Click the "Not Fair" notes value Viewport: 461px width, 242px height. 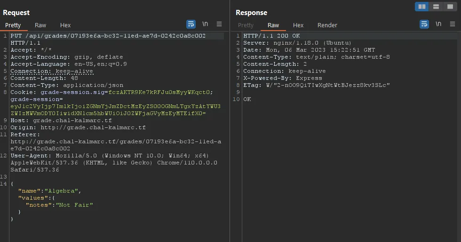point(75,205)
